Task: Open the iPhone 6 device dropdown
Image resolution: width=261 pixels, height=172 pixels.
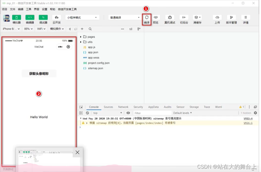Action: point(11,29)
